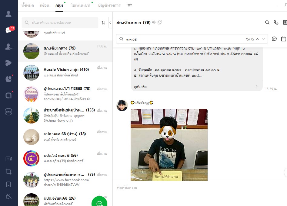Image resolution: width=287 pixels, height=206 pixels.
Task: Toggle notification mute in left sidebar
Action: point(8,197)
